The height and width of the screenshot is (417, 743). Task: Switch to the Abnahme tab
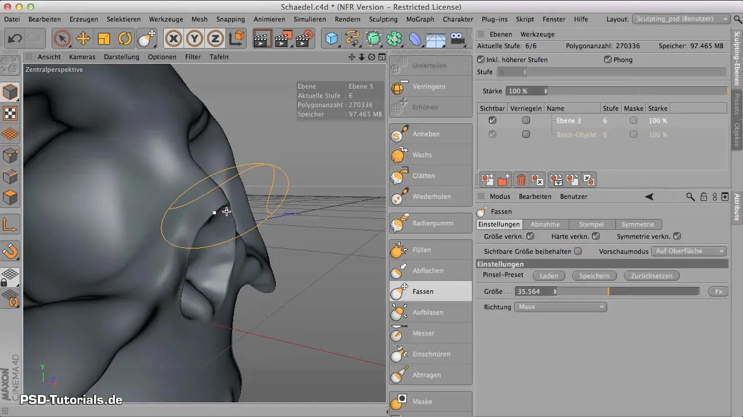tap(545, 224)
